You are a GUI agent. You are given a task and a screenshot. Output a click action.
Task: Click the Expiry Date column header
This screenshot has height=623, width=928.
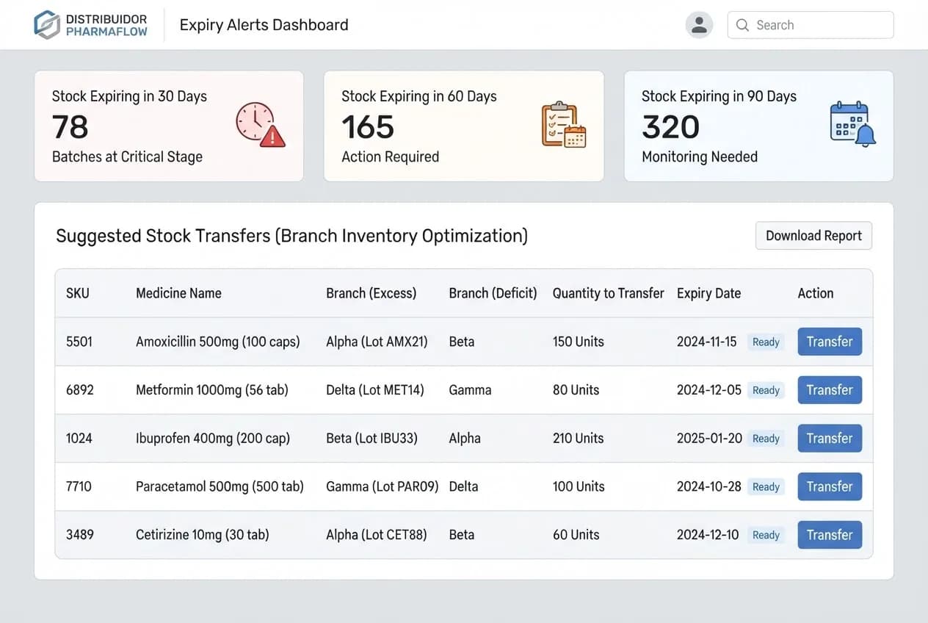pos(708,293)
